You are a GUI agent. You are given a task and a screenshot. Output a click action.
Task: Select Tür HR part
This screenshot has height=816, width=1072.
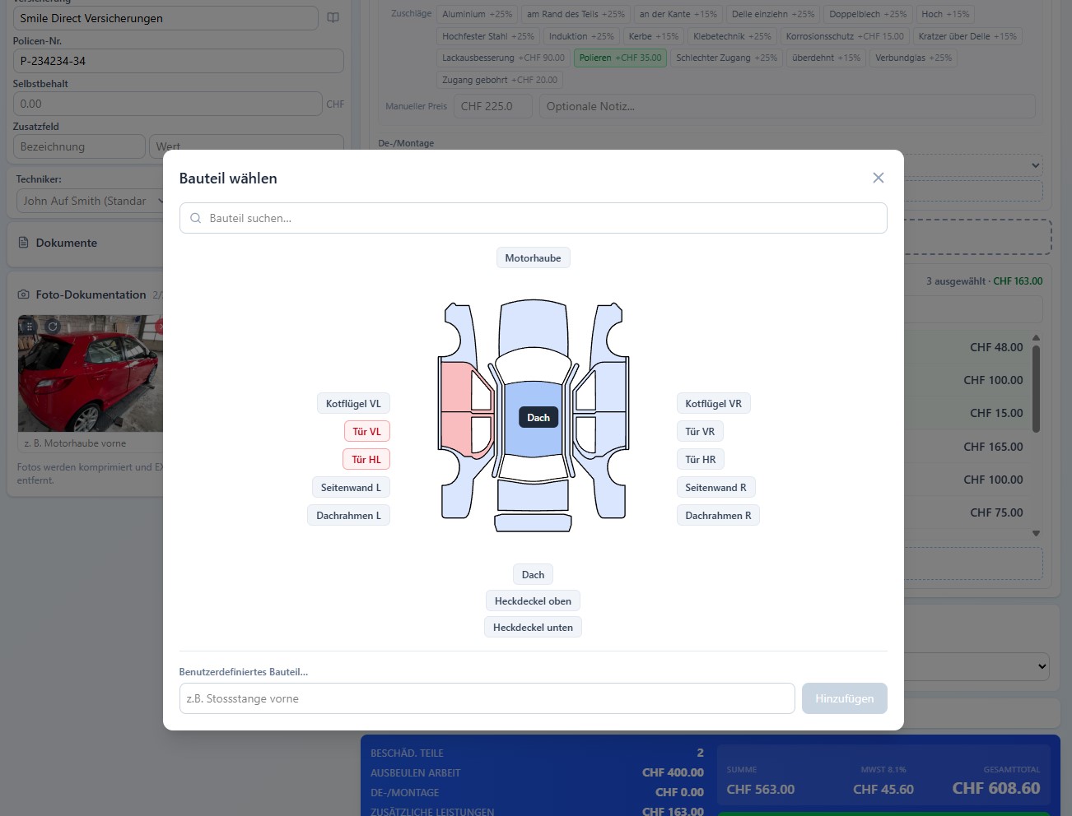[x=700, y=460]
